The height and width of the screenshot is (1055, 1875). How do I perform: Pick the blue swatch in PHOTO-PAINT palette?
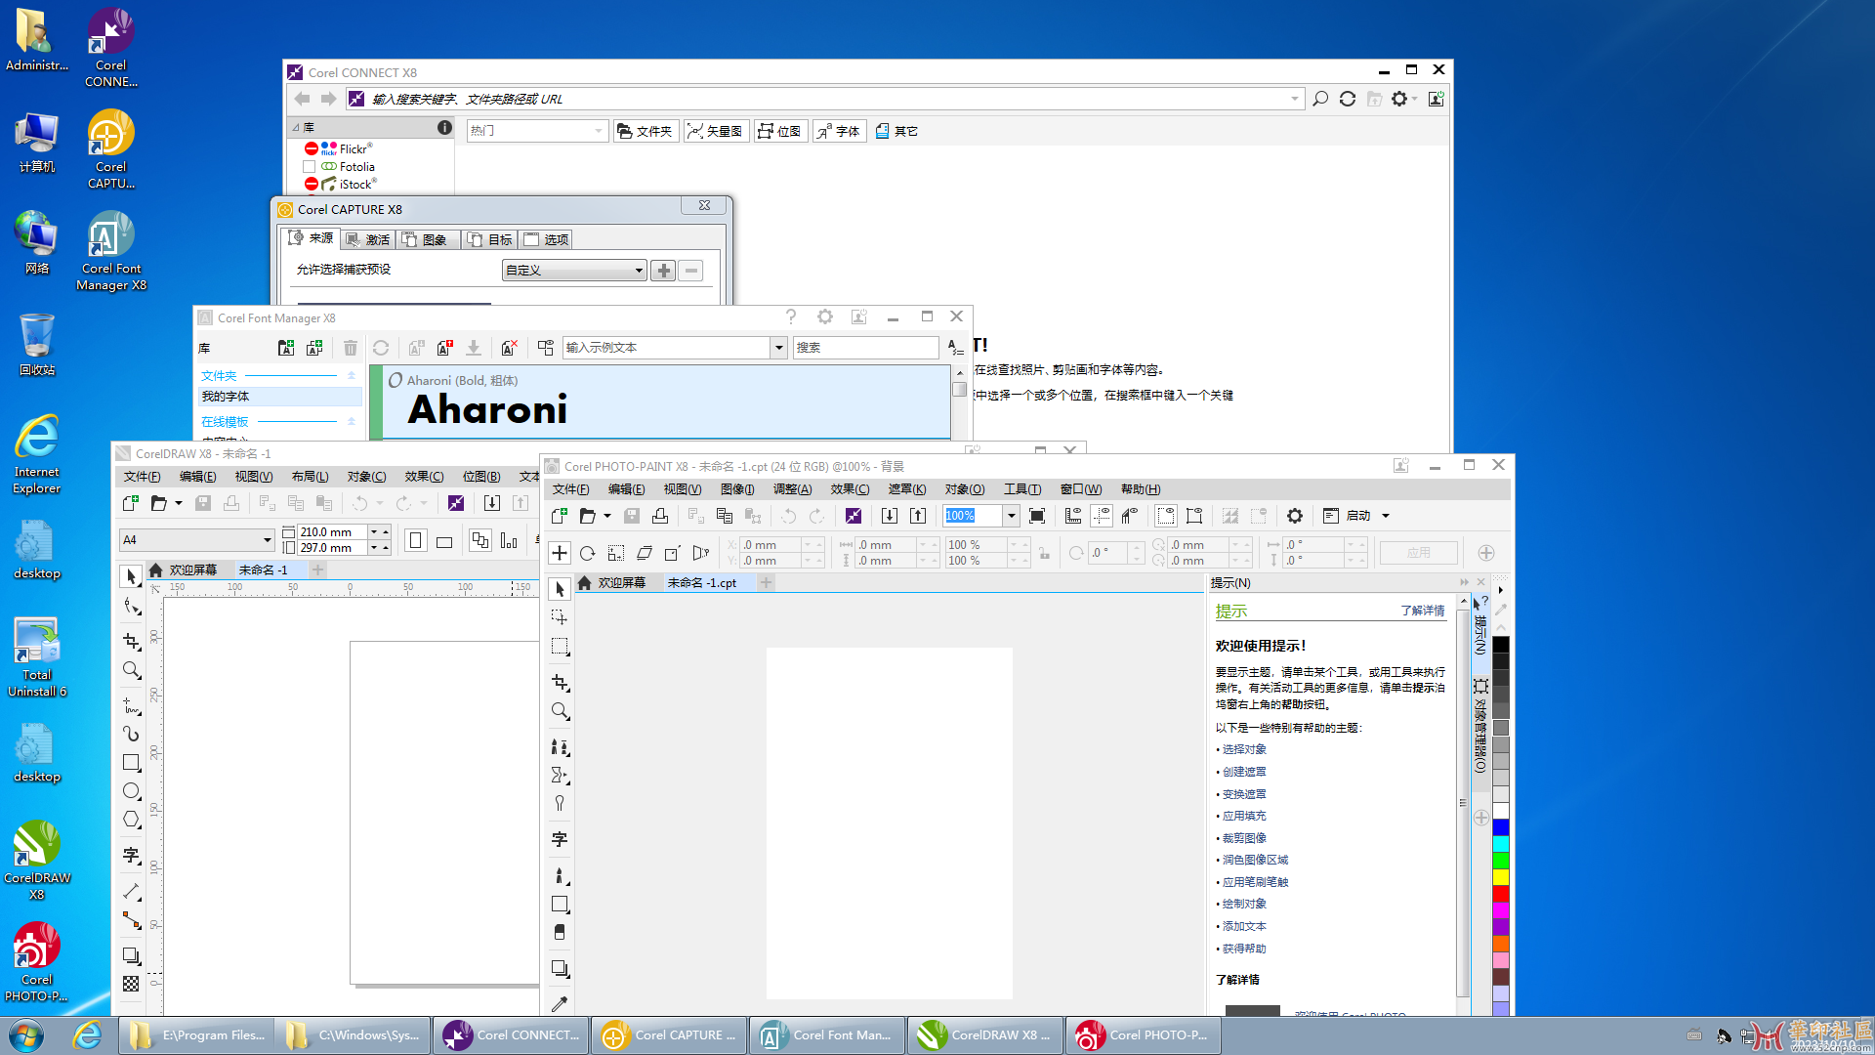coord(1501,826)
